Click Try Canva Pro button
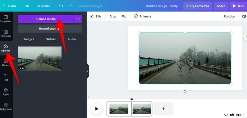The width and height of the screenshot is (247, 118). (197, 6)
